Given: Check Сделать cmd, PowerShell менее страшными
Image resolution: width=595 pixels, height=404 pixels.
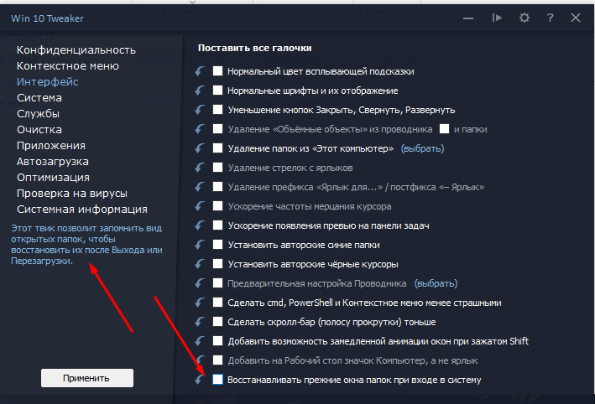Looking at the screenshot, I should pos(218,303).
